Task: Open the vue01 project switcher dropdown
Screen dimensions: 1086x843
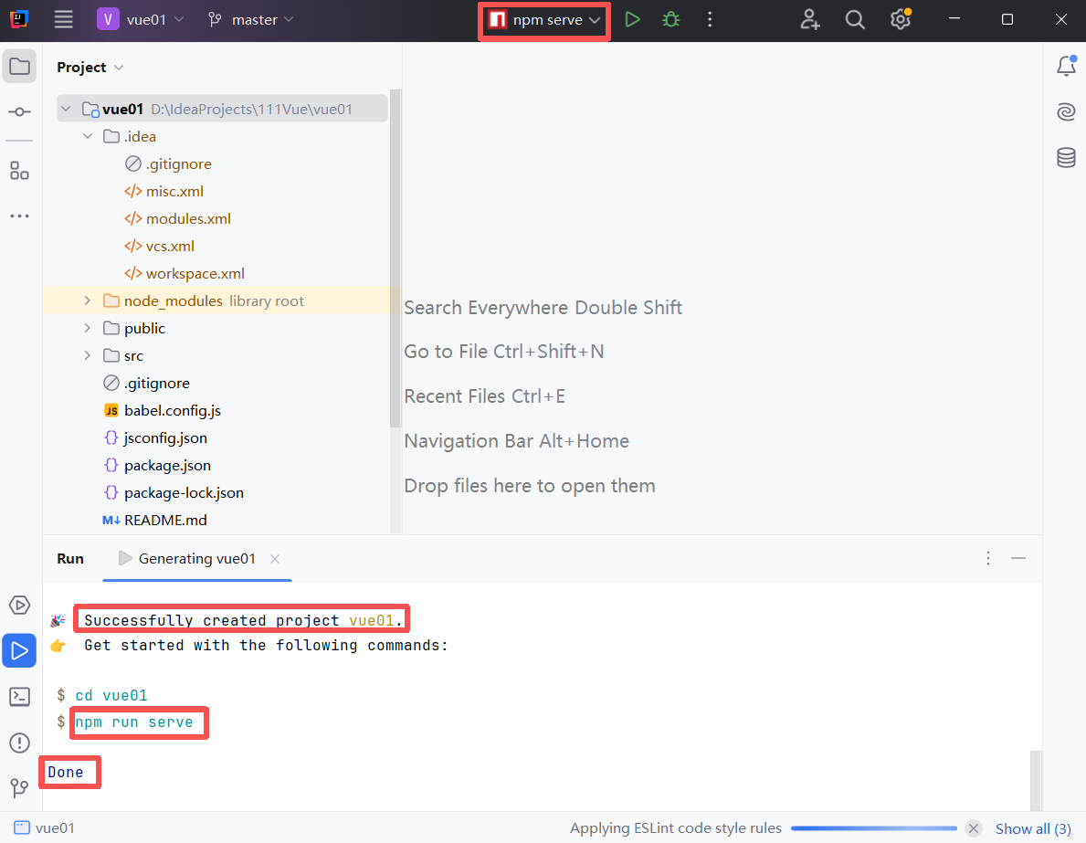Action: [141, 19]
